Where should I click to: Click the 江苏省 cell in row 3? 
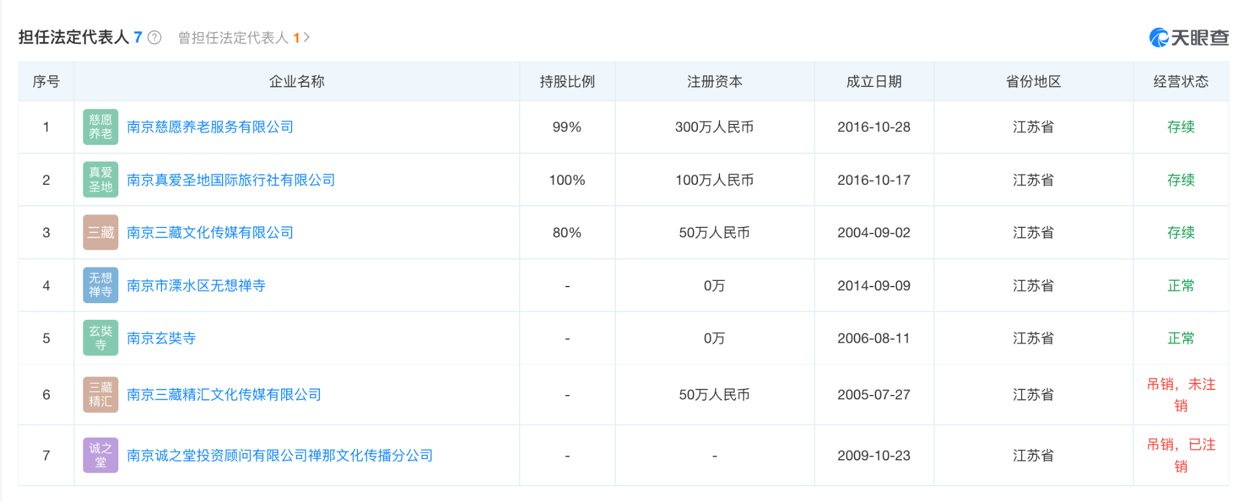point(1033,232)
